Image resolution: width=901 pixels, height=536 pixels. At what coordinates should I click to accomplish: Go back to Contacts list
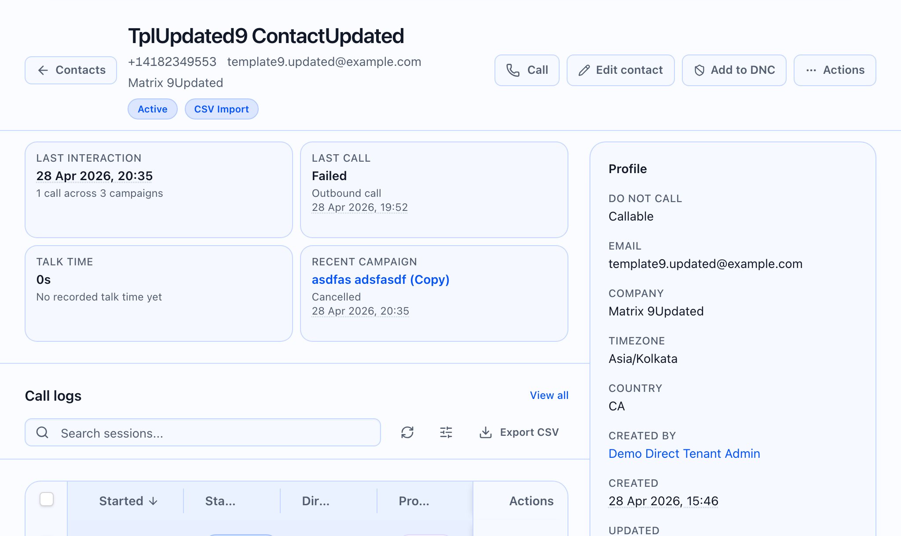(x=71, y=70)
